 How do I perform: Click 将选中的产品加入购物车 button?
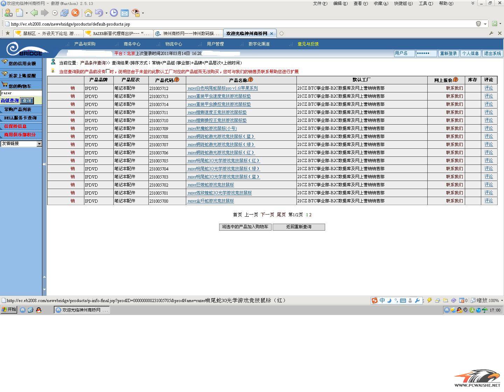point(245,227)
